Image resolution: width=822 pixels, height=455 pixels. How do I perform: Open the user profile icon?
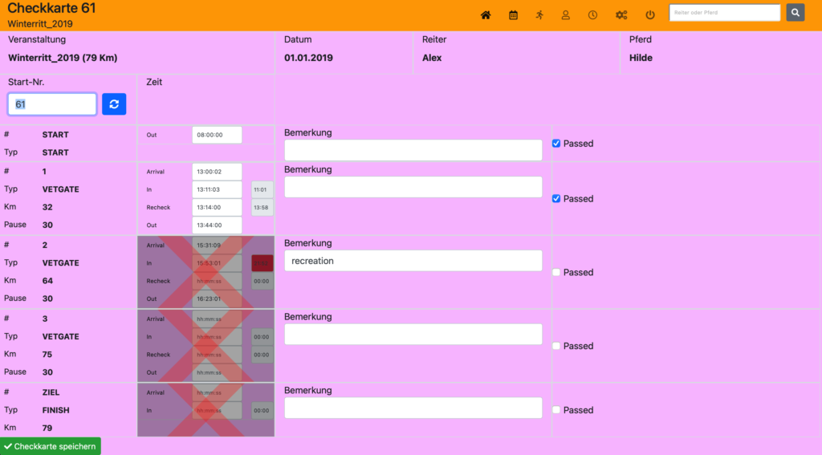[566, 15]
